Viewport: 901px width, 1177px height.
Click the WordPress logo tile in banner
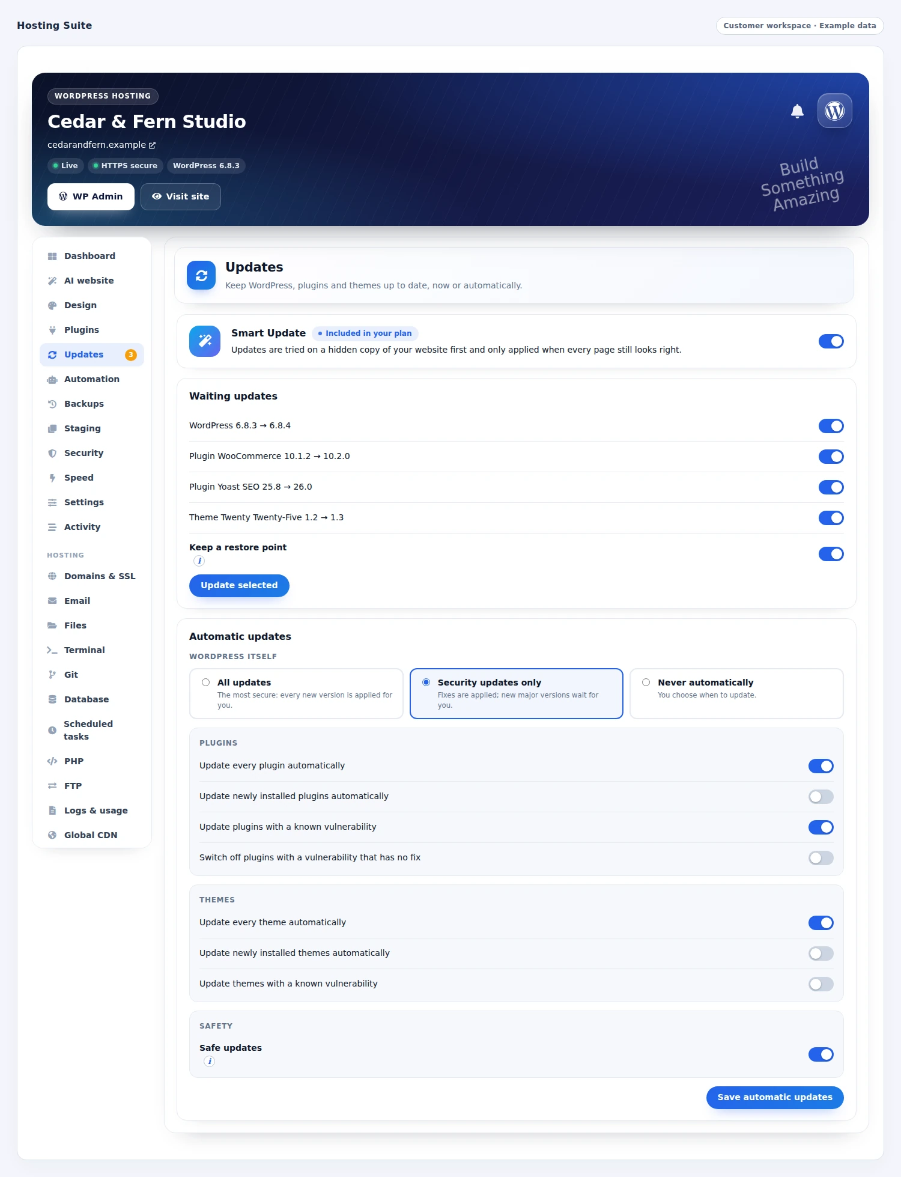click(x=834, y=111)
